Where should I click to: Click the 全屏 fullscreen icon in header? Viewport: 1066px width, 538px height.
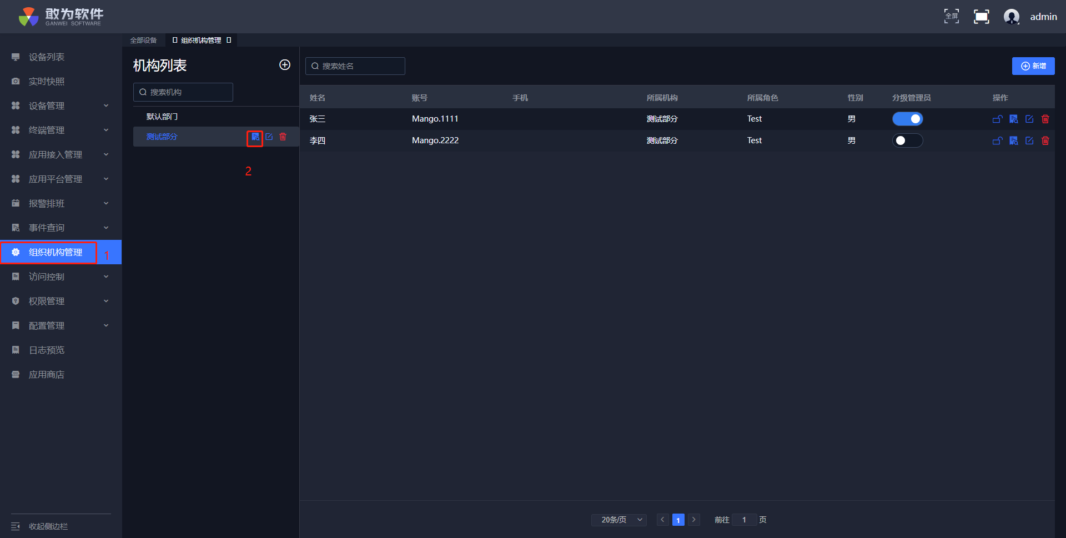[x=952, y=17]
